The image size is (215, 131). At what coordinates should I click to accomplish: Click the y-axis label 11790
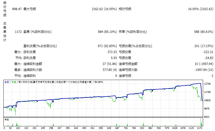click(x=207, y=92)
